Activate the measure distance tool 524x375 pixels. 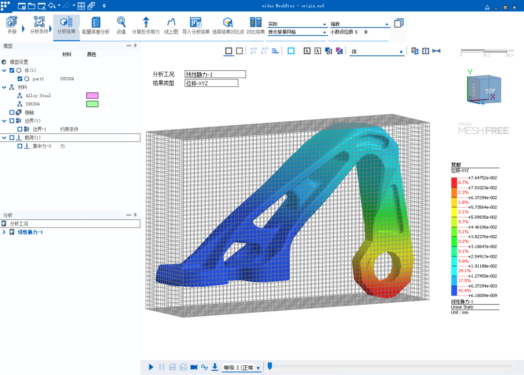(x=437, y=51)
